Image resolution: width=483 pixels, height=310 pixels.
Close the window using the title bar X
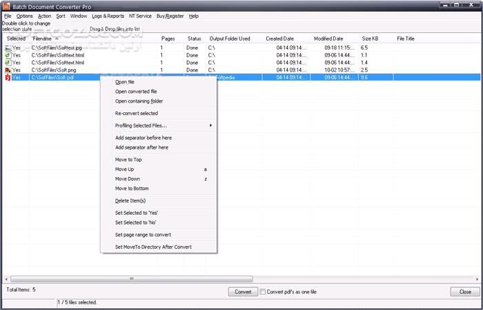point(474,6)
